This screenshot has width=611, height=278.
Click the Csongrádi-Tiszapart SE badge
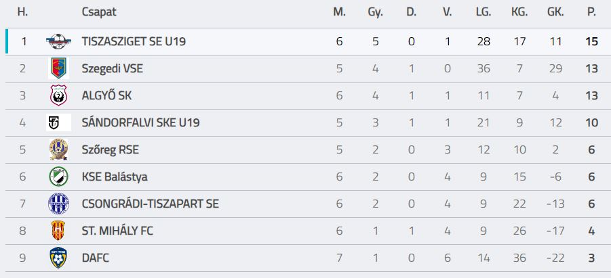[x=58, y=204]
